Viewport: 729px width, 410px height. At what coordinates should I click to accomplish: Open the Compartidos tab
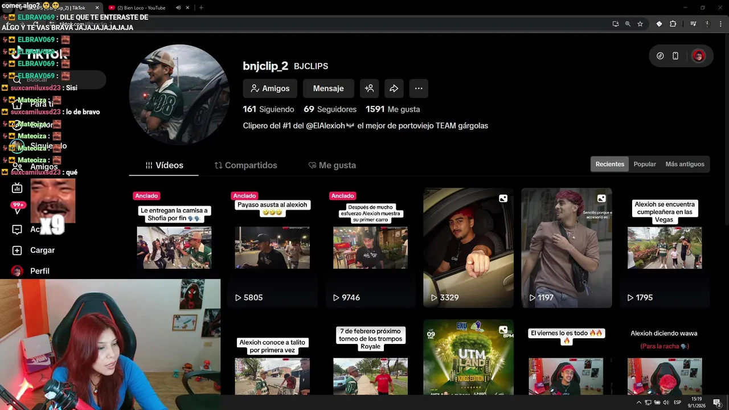[246, 165]
